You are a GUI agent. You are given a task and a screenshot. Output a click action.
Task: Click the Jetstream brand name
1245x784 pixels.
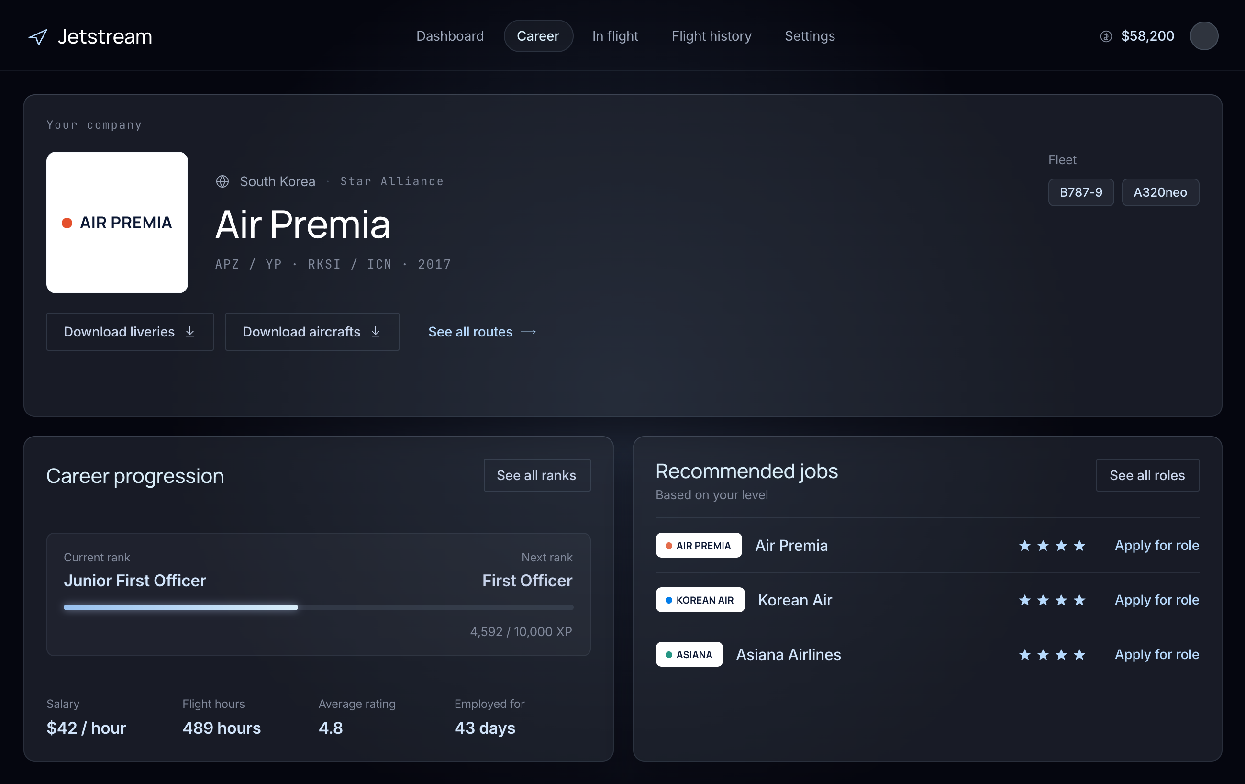pos(105,37)
